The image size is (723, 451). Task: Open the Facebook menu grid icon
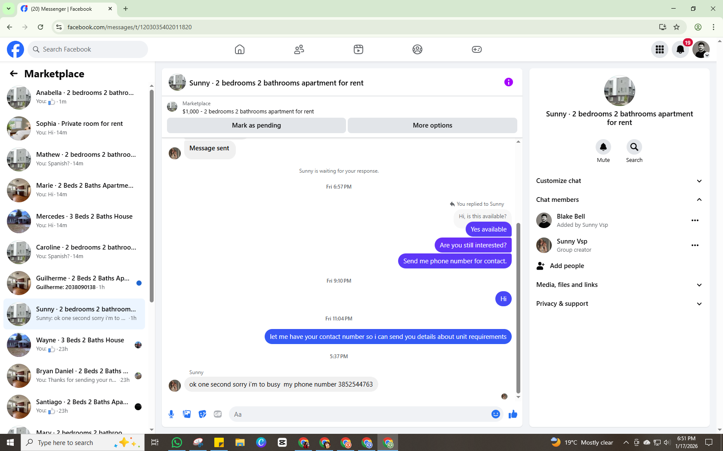tap(660, 49)
